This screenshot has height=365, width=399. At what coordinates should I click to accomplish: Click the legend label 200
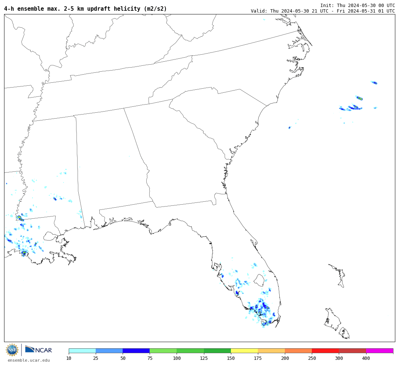[x=285, y=358]
